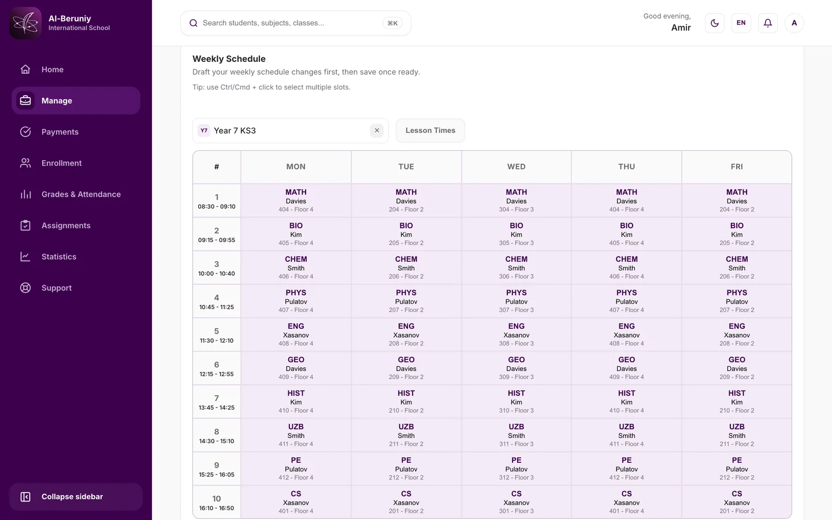
Task: Click the Collapse sidebar button
Action: coord(76,497)
